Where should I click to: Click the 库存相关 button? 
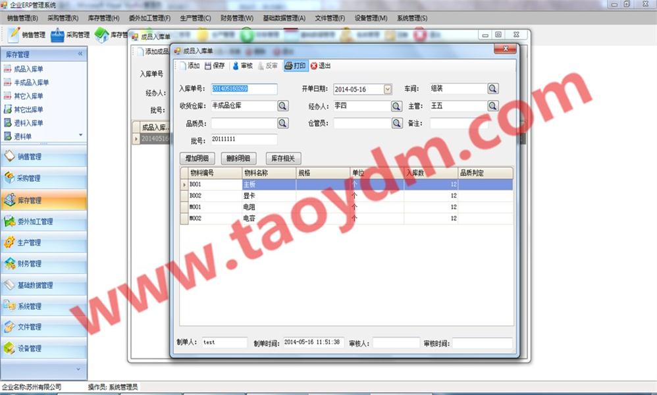pos(283,159)
